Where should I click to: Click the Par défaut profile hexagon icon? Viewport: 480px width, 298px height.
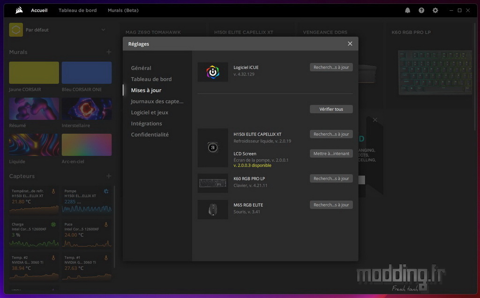16,30
